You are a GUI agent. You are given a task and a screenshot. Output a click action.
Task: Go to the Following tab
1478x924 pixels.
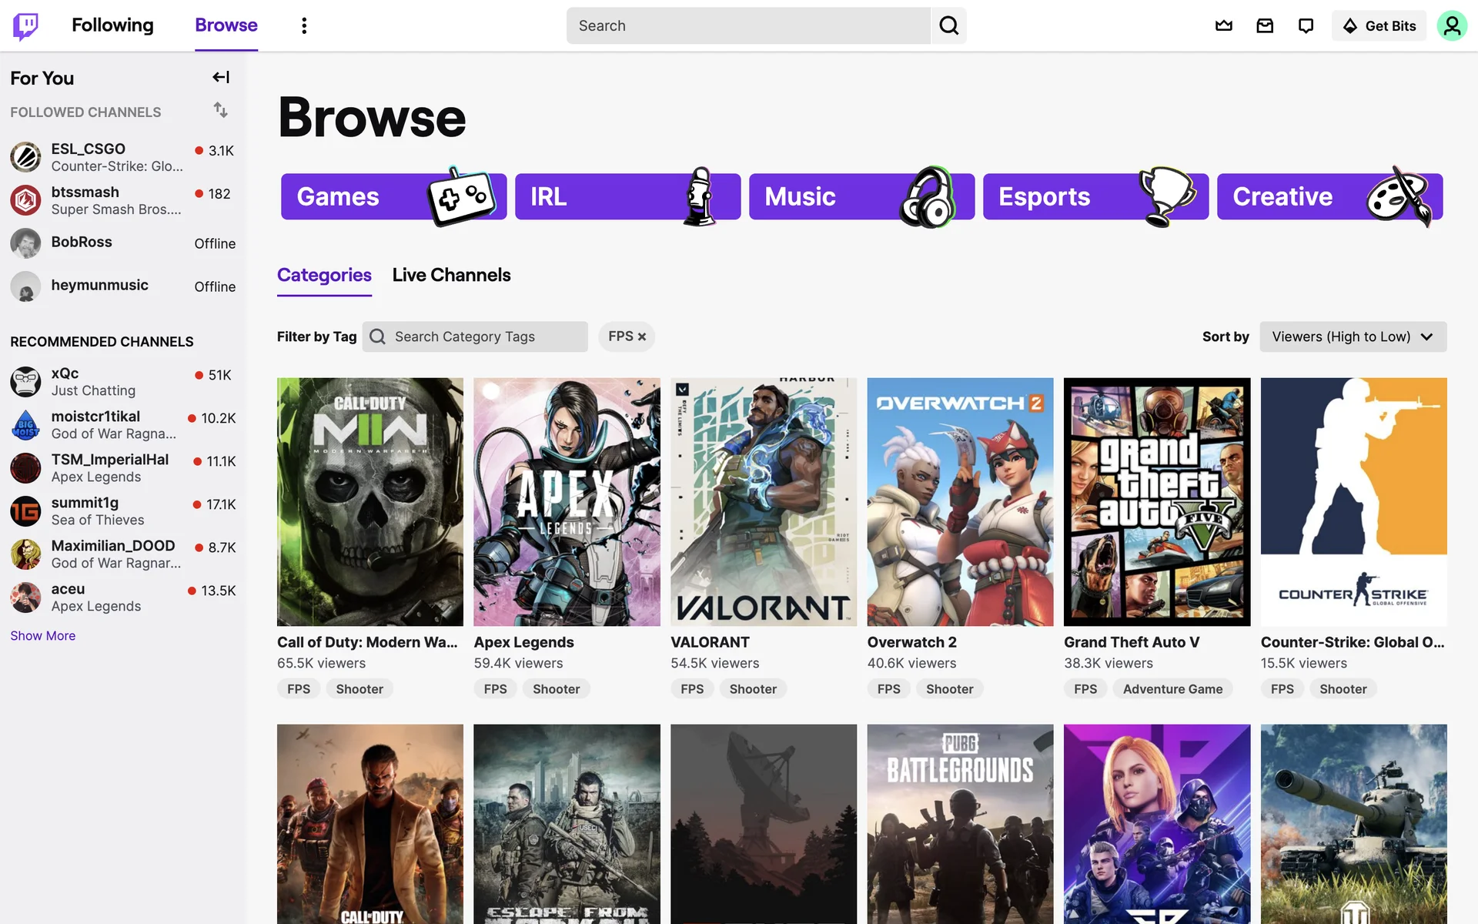112,25
